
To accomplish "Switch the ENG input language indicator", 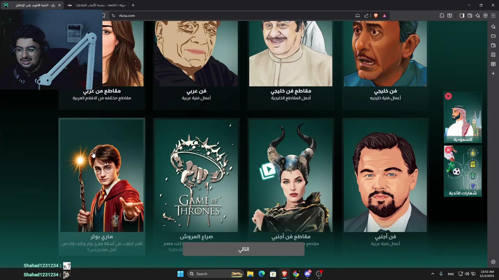I will 451,274.
